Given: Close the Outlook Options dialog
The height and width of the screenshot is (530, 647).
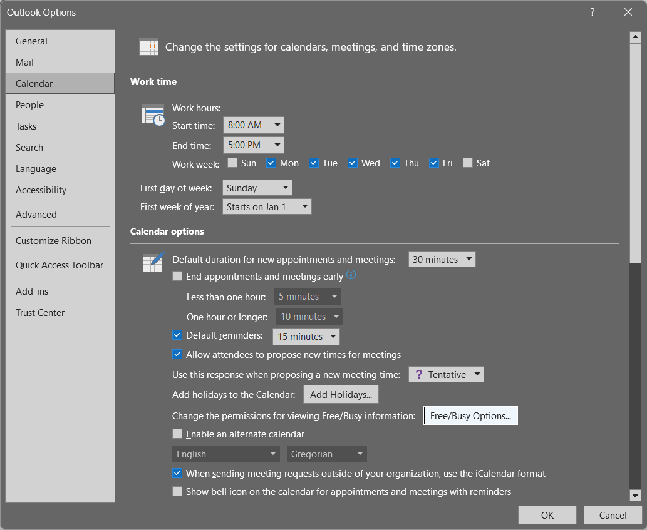Looking at the screenshot, I should coord(628,12).
